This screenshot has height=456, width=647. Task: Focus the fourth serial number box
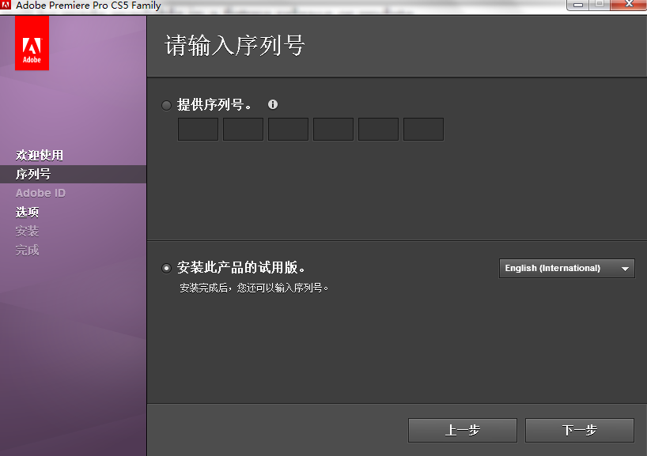334,129
